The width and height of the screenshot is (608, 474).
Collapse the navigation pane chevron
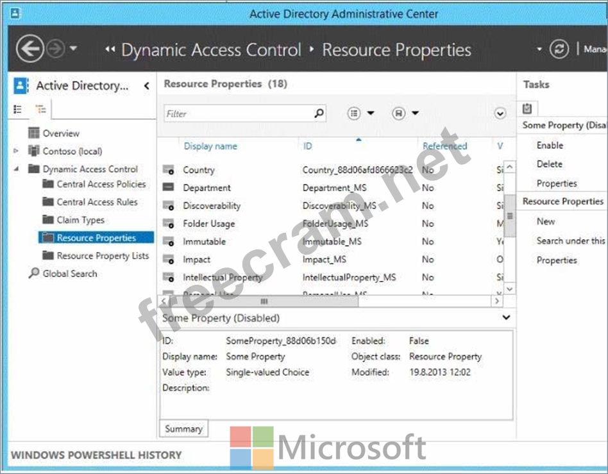tap(147, 86)
